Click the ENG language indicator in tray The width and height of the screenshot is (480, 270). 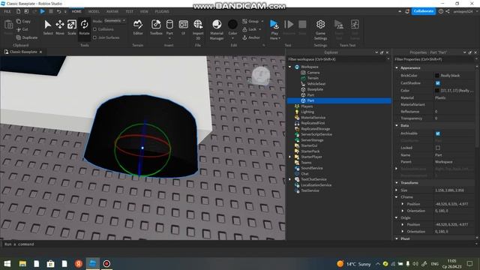tap(435, 263)
